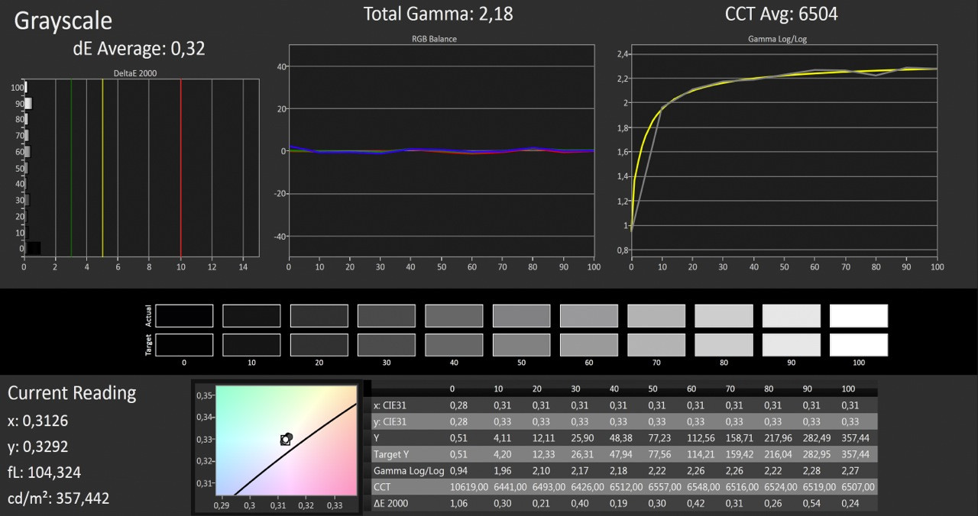The height and width of the screenshot is (516, 978).
Task: Click the Gamma Log/Log value 0,94
Action: tap(458, 470)
